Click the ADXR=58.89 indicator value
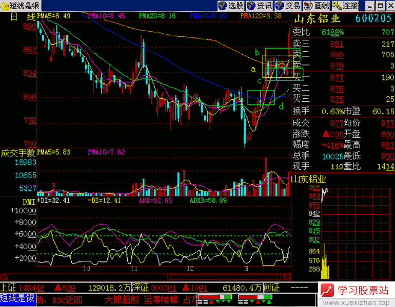395x307 pixels. point(208,201)
